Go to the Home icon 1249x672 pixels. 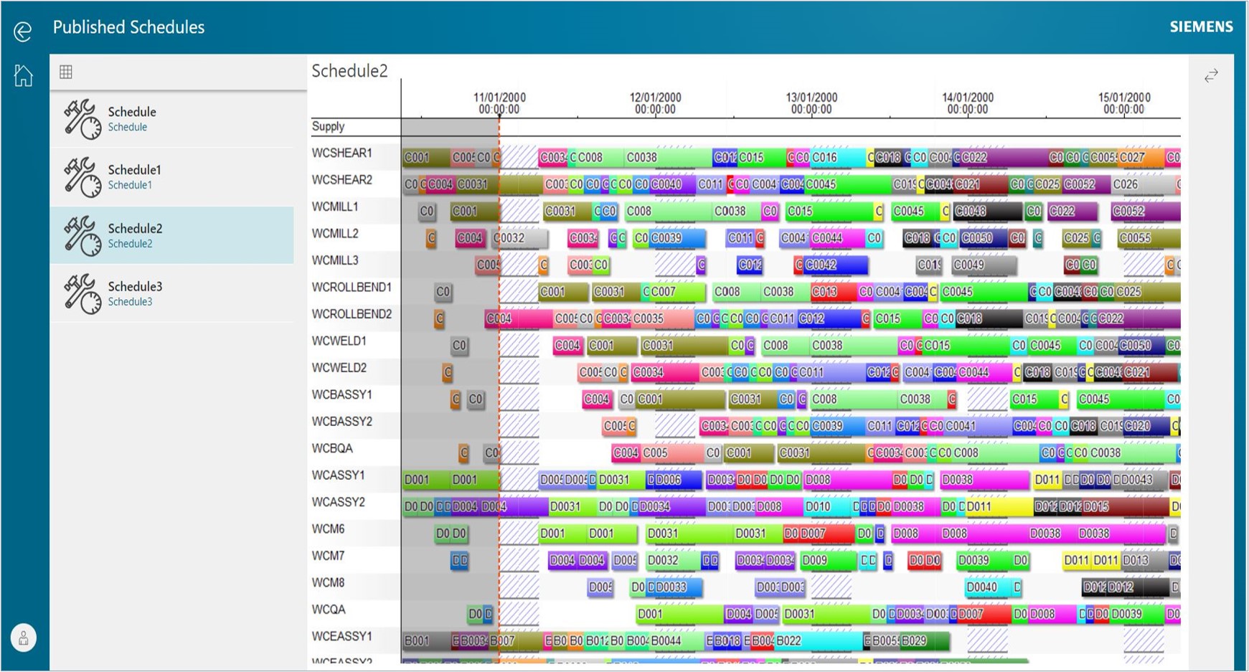pyautogui.click(x=24, y=75)
